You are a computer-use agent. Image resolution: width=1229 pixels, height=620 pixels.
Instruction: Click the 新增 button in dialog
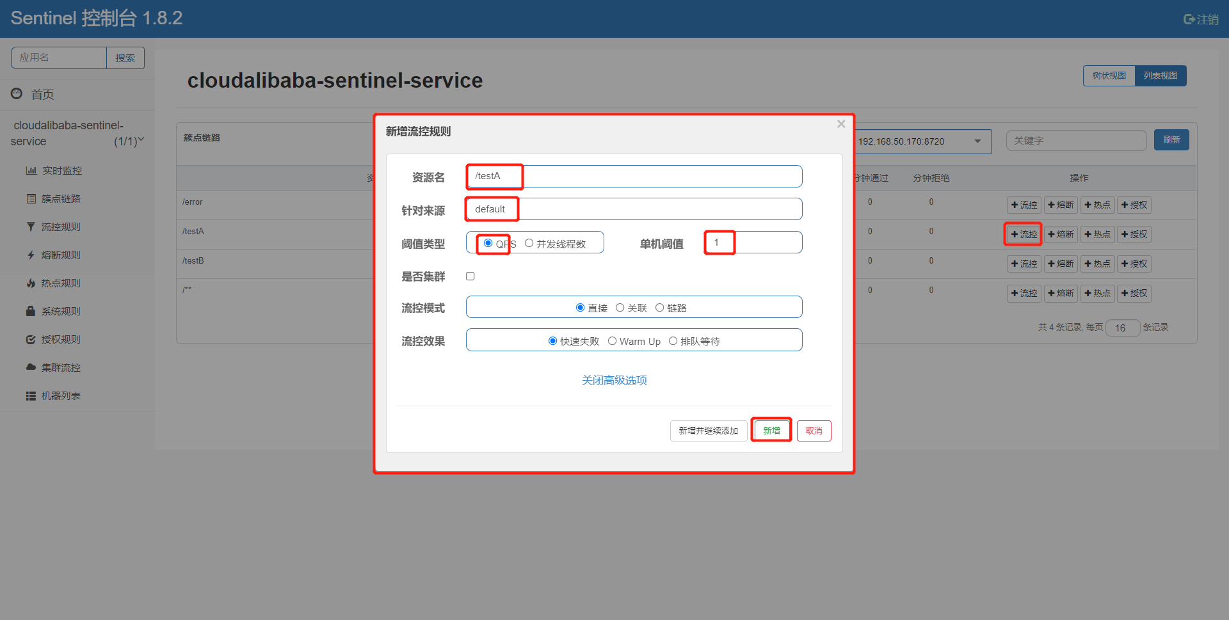pos(771,431)
